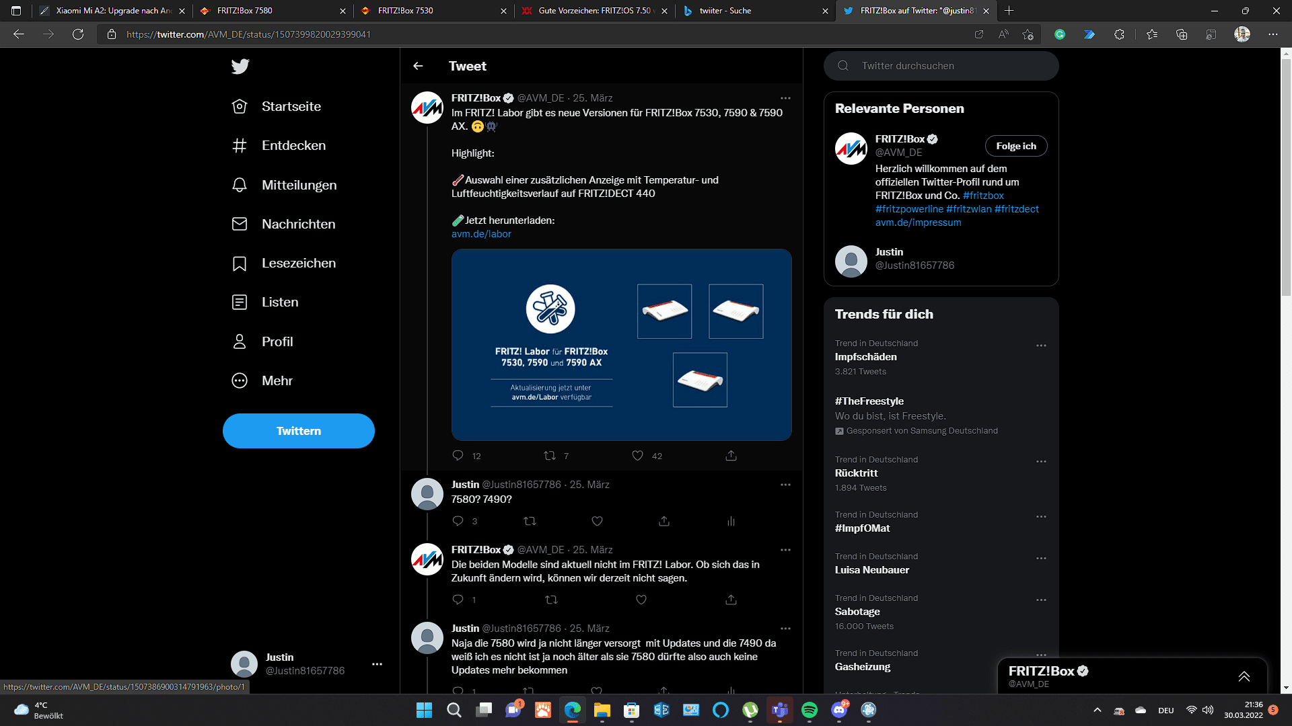Go back with the Tweet header arrow
Viewport: 1292px width, 726px height.
[418, 66]
